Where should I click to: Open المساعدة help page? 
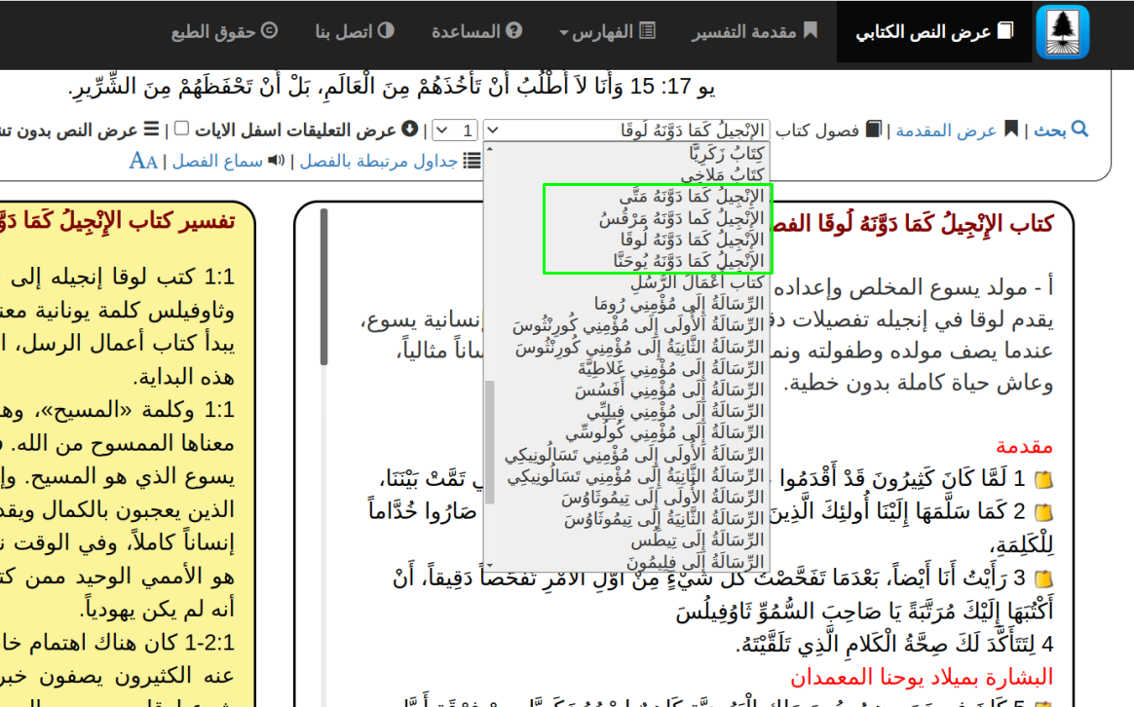(x=476, y=32)
